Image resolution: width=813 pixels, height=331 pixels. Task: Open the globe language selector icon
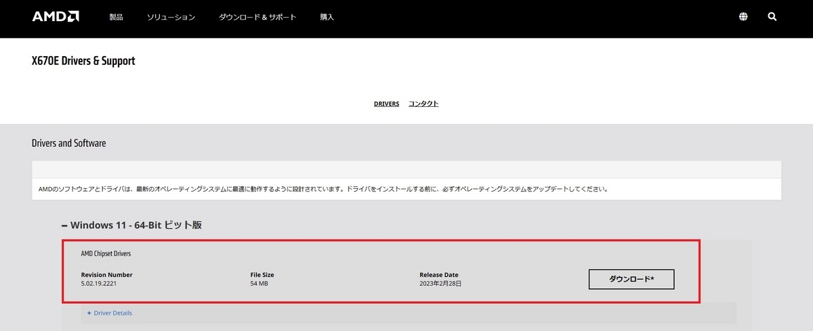743,17
